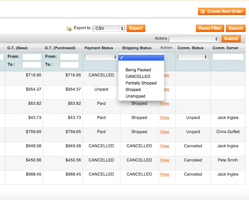Screen dimensions: 249x200
Task: Open View link for Chris Goffett's order
Action: pos(165,132)
